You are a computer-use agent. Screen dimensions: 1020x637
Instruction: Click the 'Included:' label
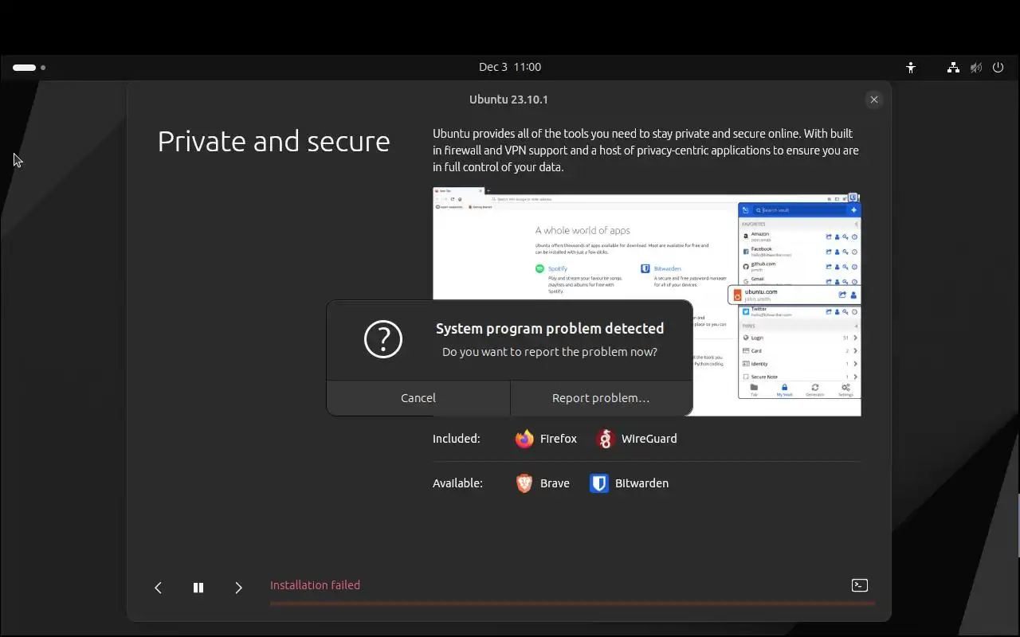click(x=457, y=439)
